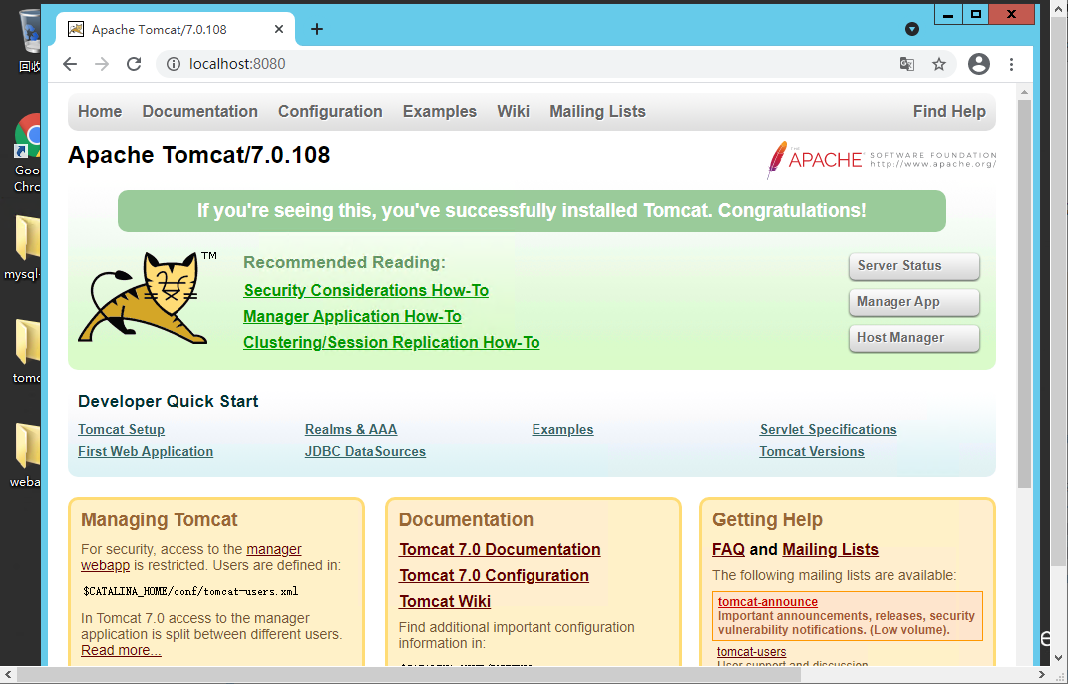The image size is (1068, 684).
Task: Click the Developer Quick Start heading
Action: (169, 401)
